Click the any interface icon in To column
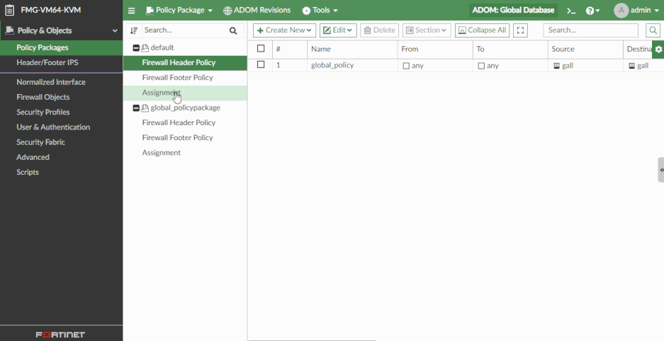This screenshot has width=664, height=341. click(x=481, y=66)
